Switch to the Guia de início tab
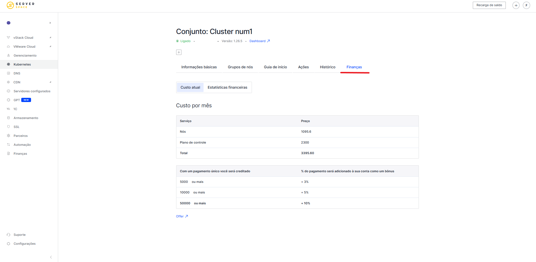 pyautogui.click(x=275, y=67)
